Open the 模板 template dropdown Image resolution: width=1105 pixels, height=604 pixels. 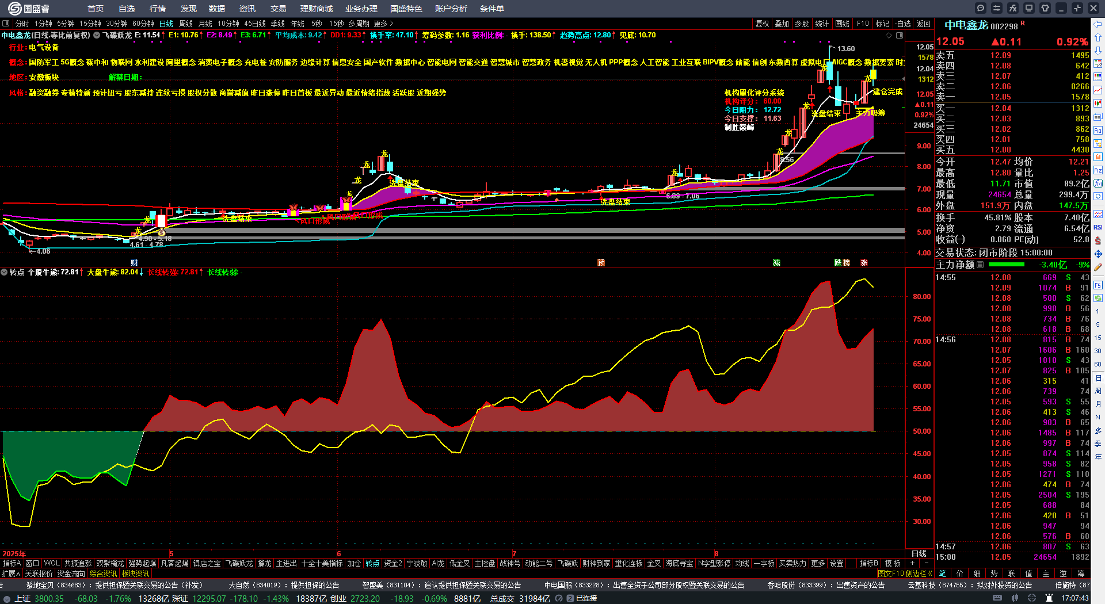893,563
